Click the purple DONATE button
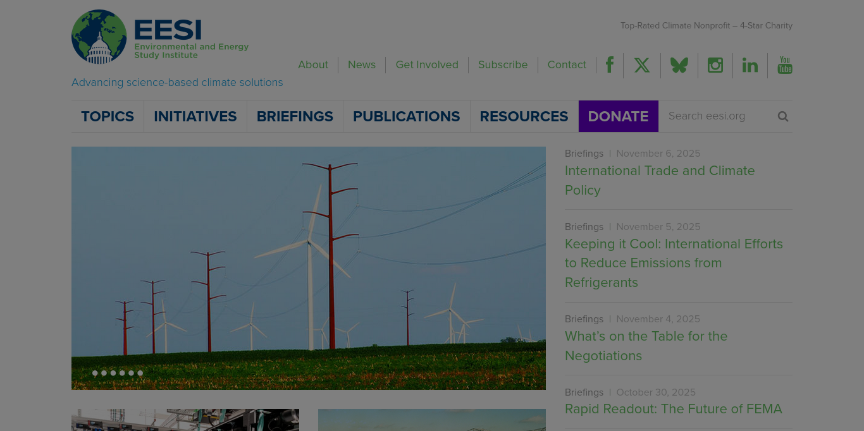 (618, 116)
